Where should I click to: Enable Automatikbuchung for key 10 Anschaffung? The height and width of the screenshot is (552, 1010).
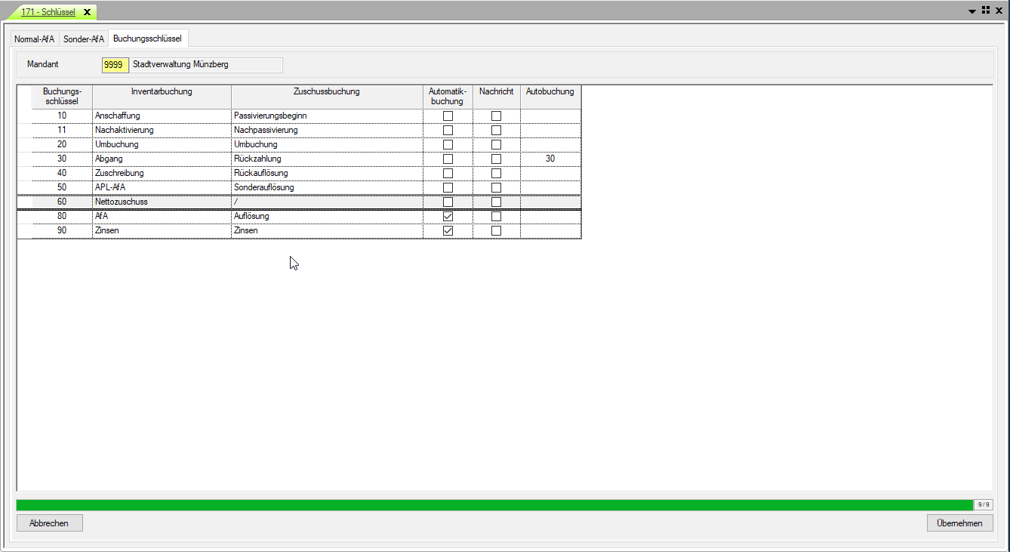click(x=448, y=116)
